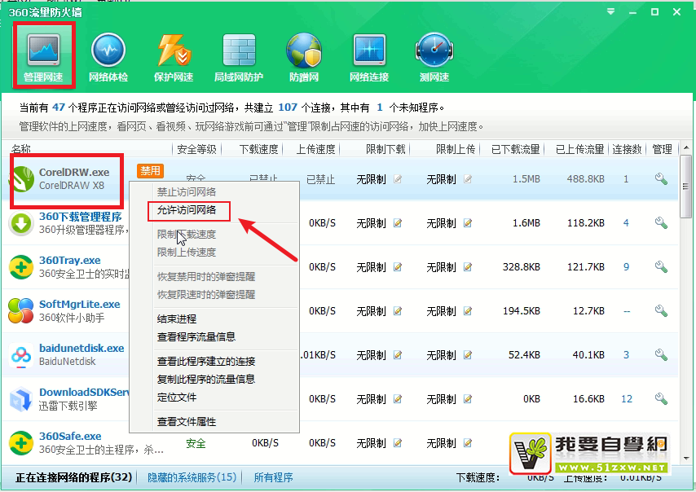Screen dimensions: 696x492
Task: Open the 保护网速 speed protection tool
Action: [174, 56]
